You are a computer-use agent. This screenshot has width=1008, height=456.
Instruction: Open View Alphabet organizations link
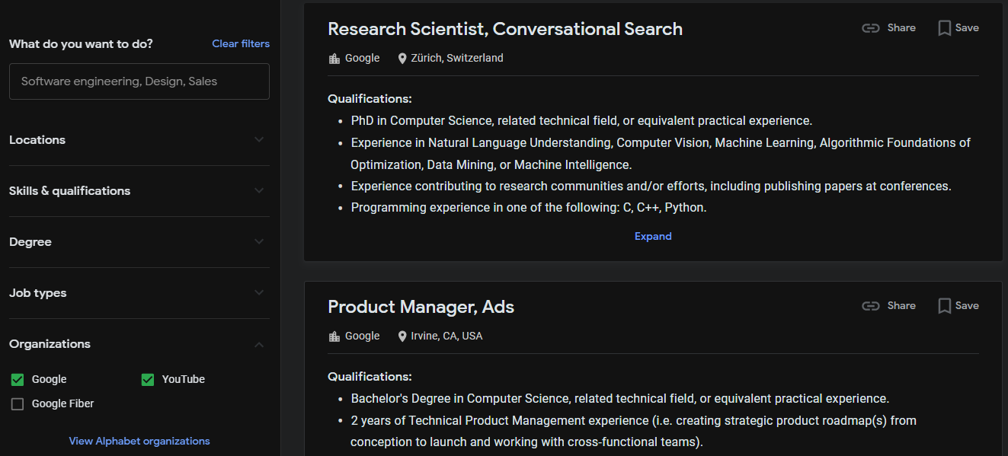point(139,441)
